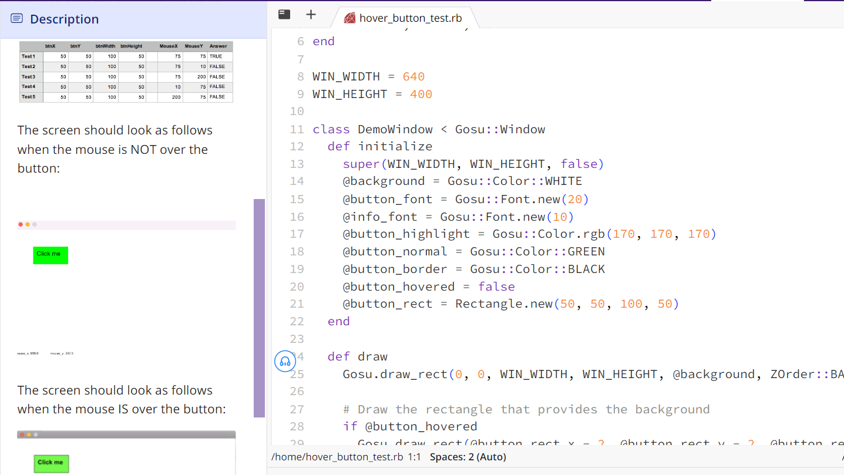Click the test cases table image
Viewport: 844px width, 475px height.
point(126,70)
